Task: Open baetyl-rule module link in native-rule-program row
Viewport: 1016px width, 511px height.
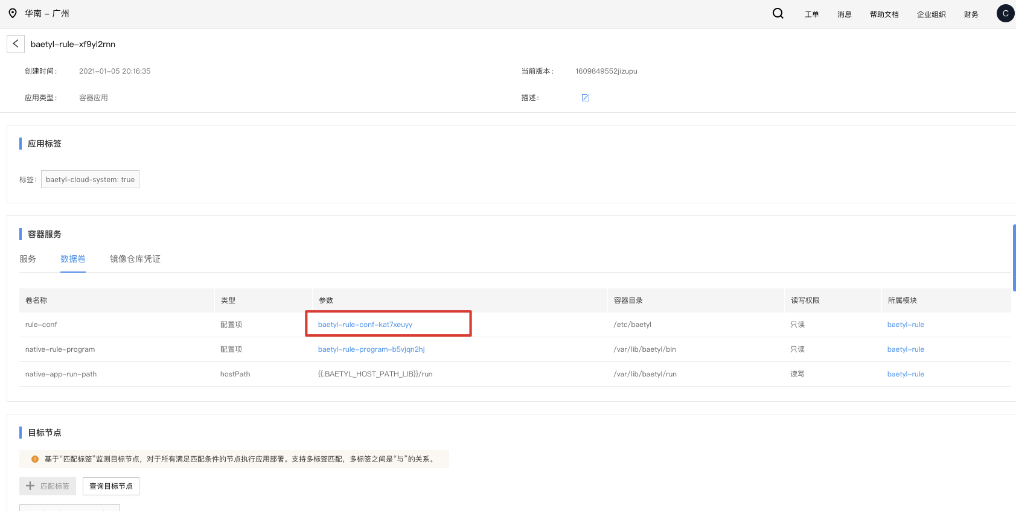Action: (906, 349)
